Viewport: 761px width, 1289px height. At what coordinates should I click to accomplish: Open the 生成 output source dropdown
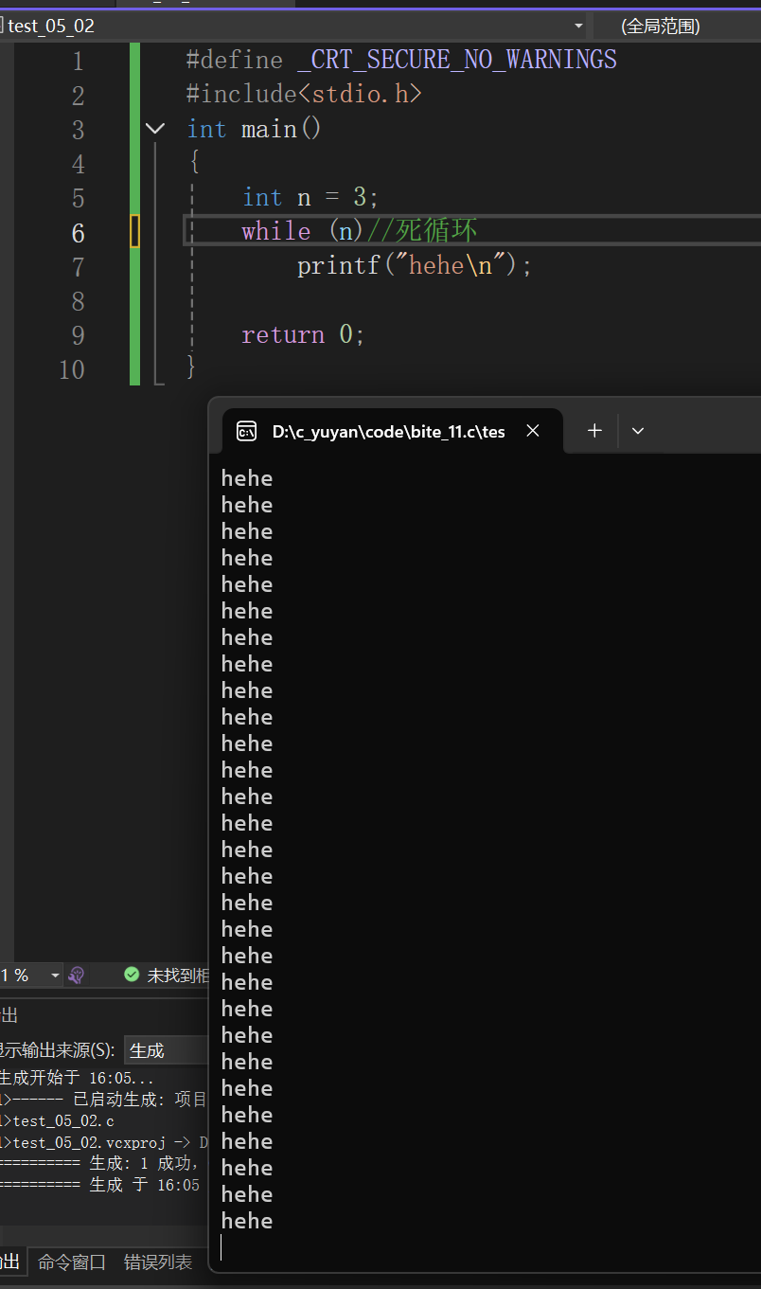coord(167,1050)
